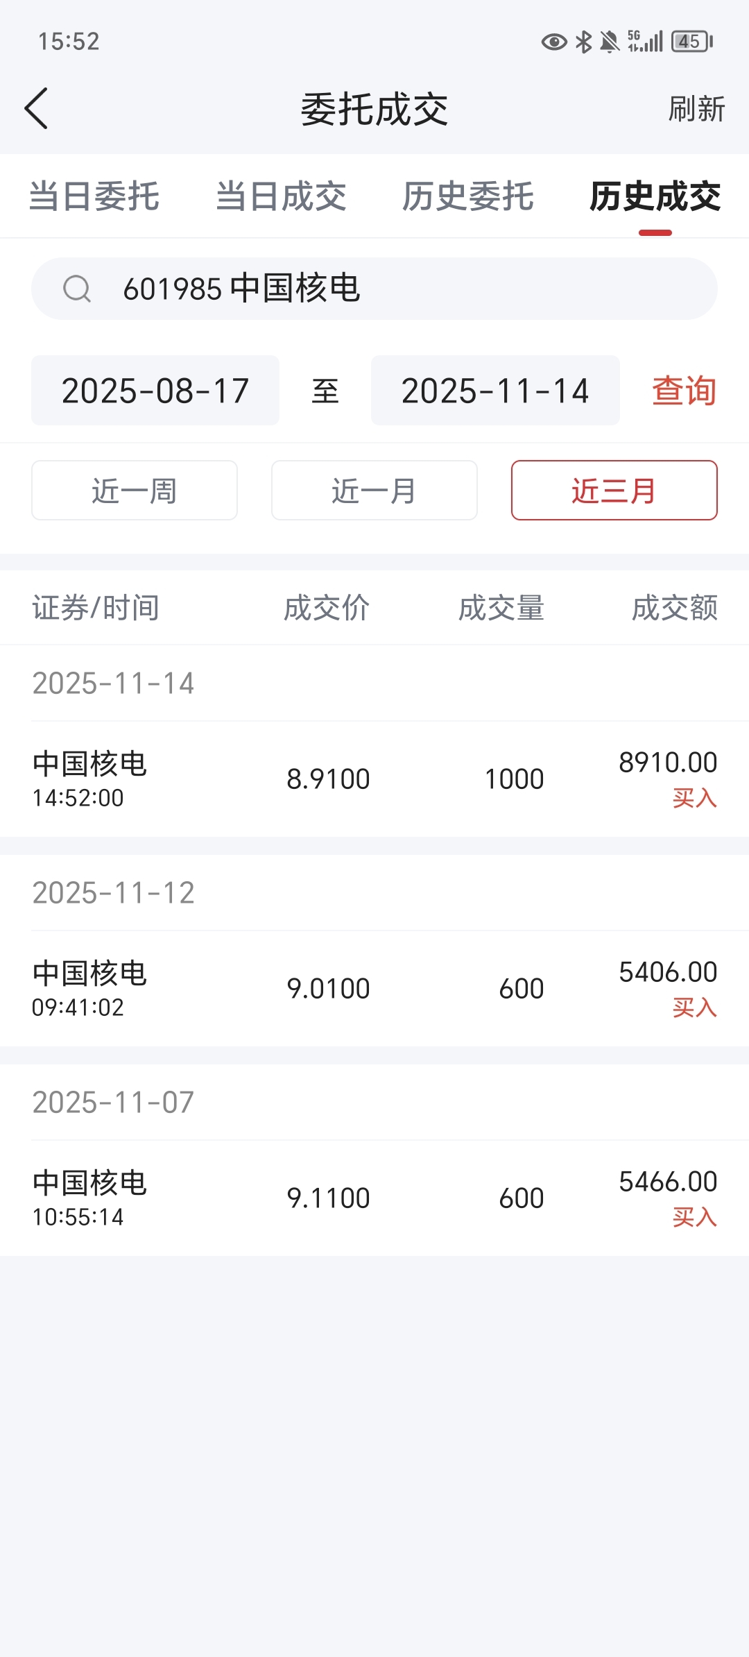The image size is (749, 1657).
Task: Tap the 5G signal strength icon
Action: (x=646, y=42)
